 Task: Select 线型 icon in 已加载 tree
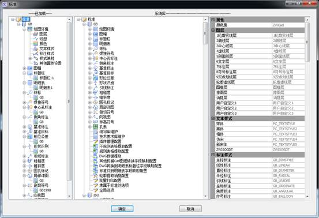(36, 39)
